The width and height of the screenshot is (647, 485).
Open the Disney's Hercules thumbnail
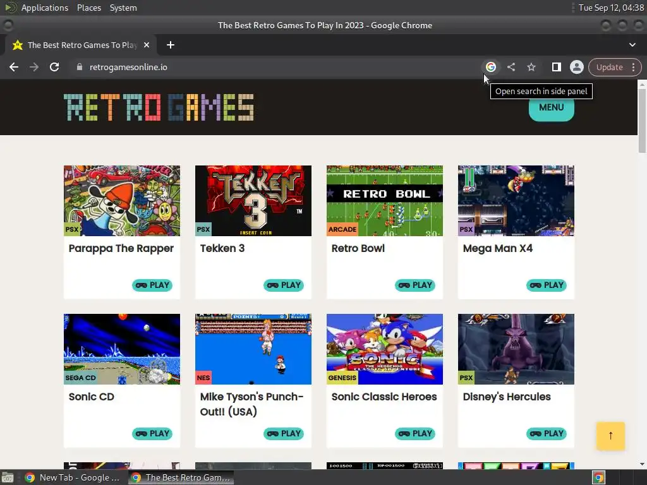(x=516, y=349)
